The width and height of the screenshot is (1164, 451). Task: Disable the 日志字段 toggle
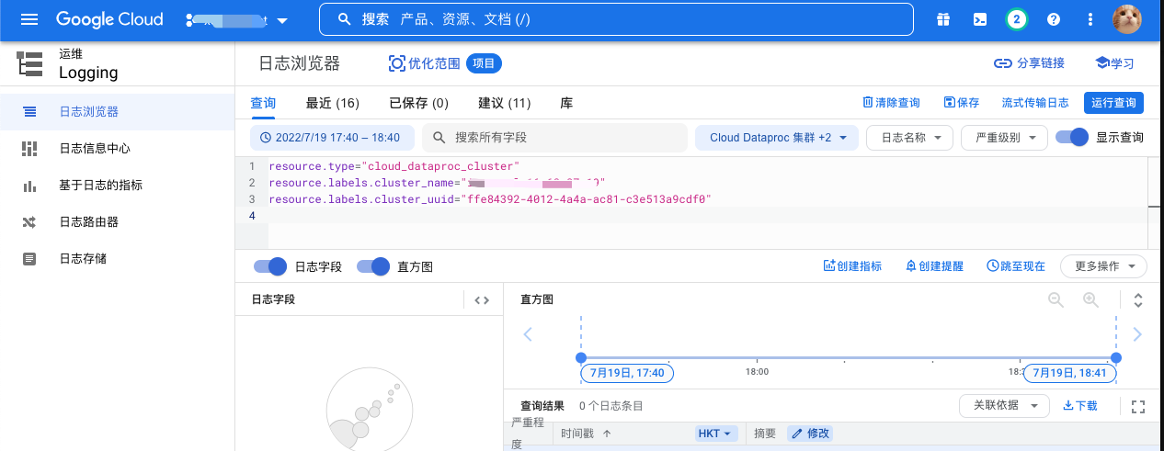tap(271, 266)
